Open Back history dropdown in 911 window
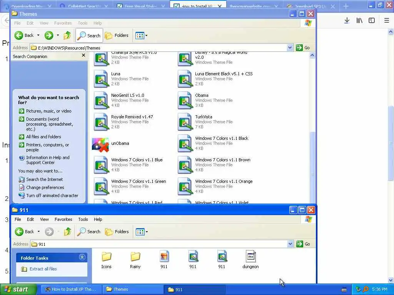Image resolution: width=394 pixels, height=295 pixels. [38, 232]
